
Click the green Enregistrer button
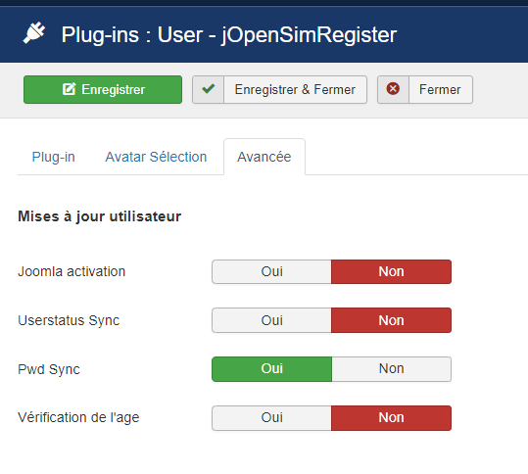[x=103, y=89]
